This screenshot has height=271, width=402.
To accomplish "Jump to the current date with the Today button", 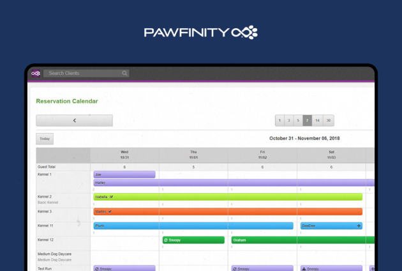I will click(x=45, y=139).
